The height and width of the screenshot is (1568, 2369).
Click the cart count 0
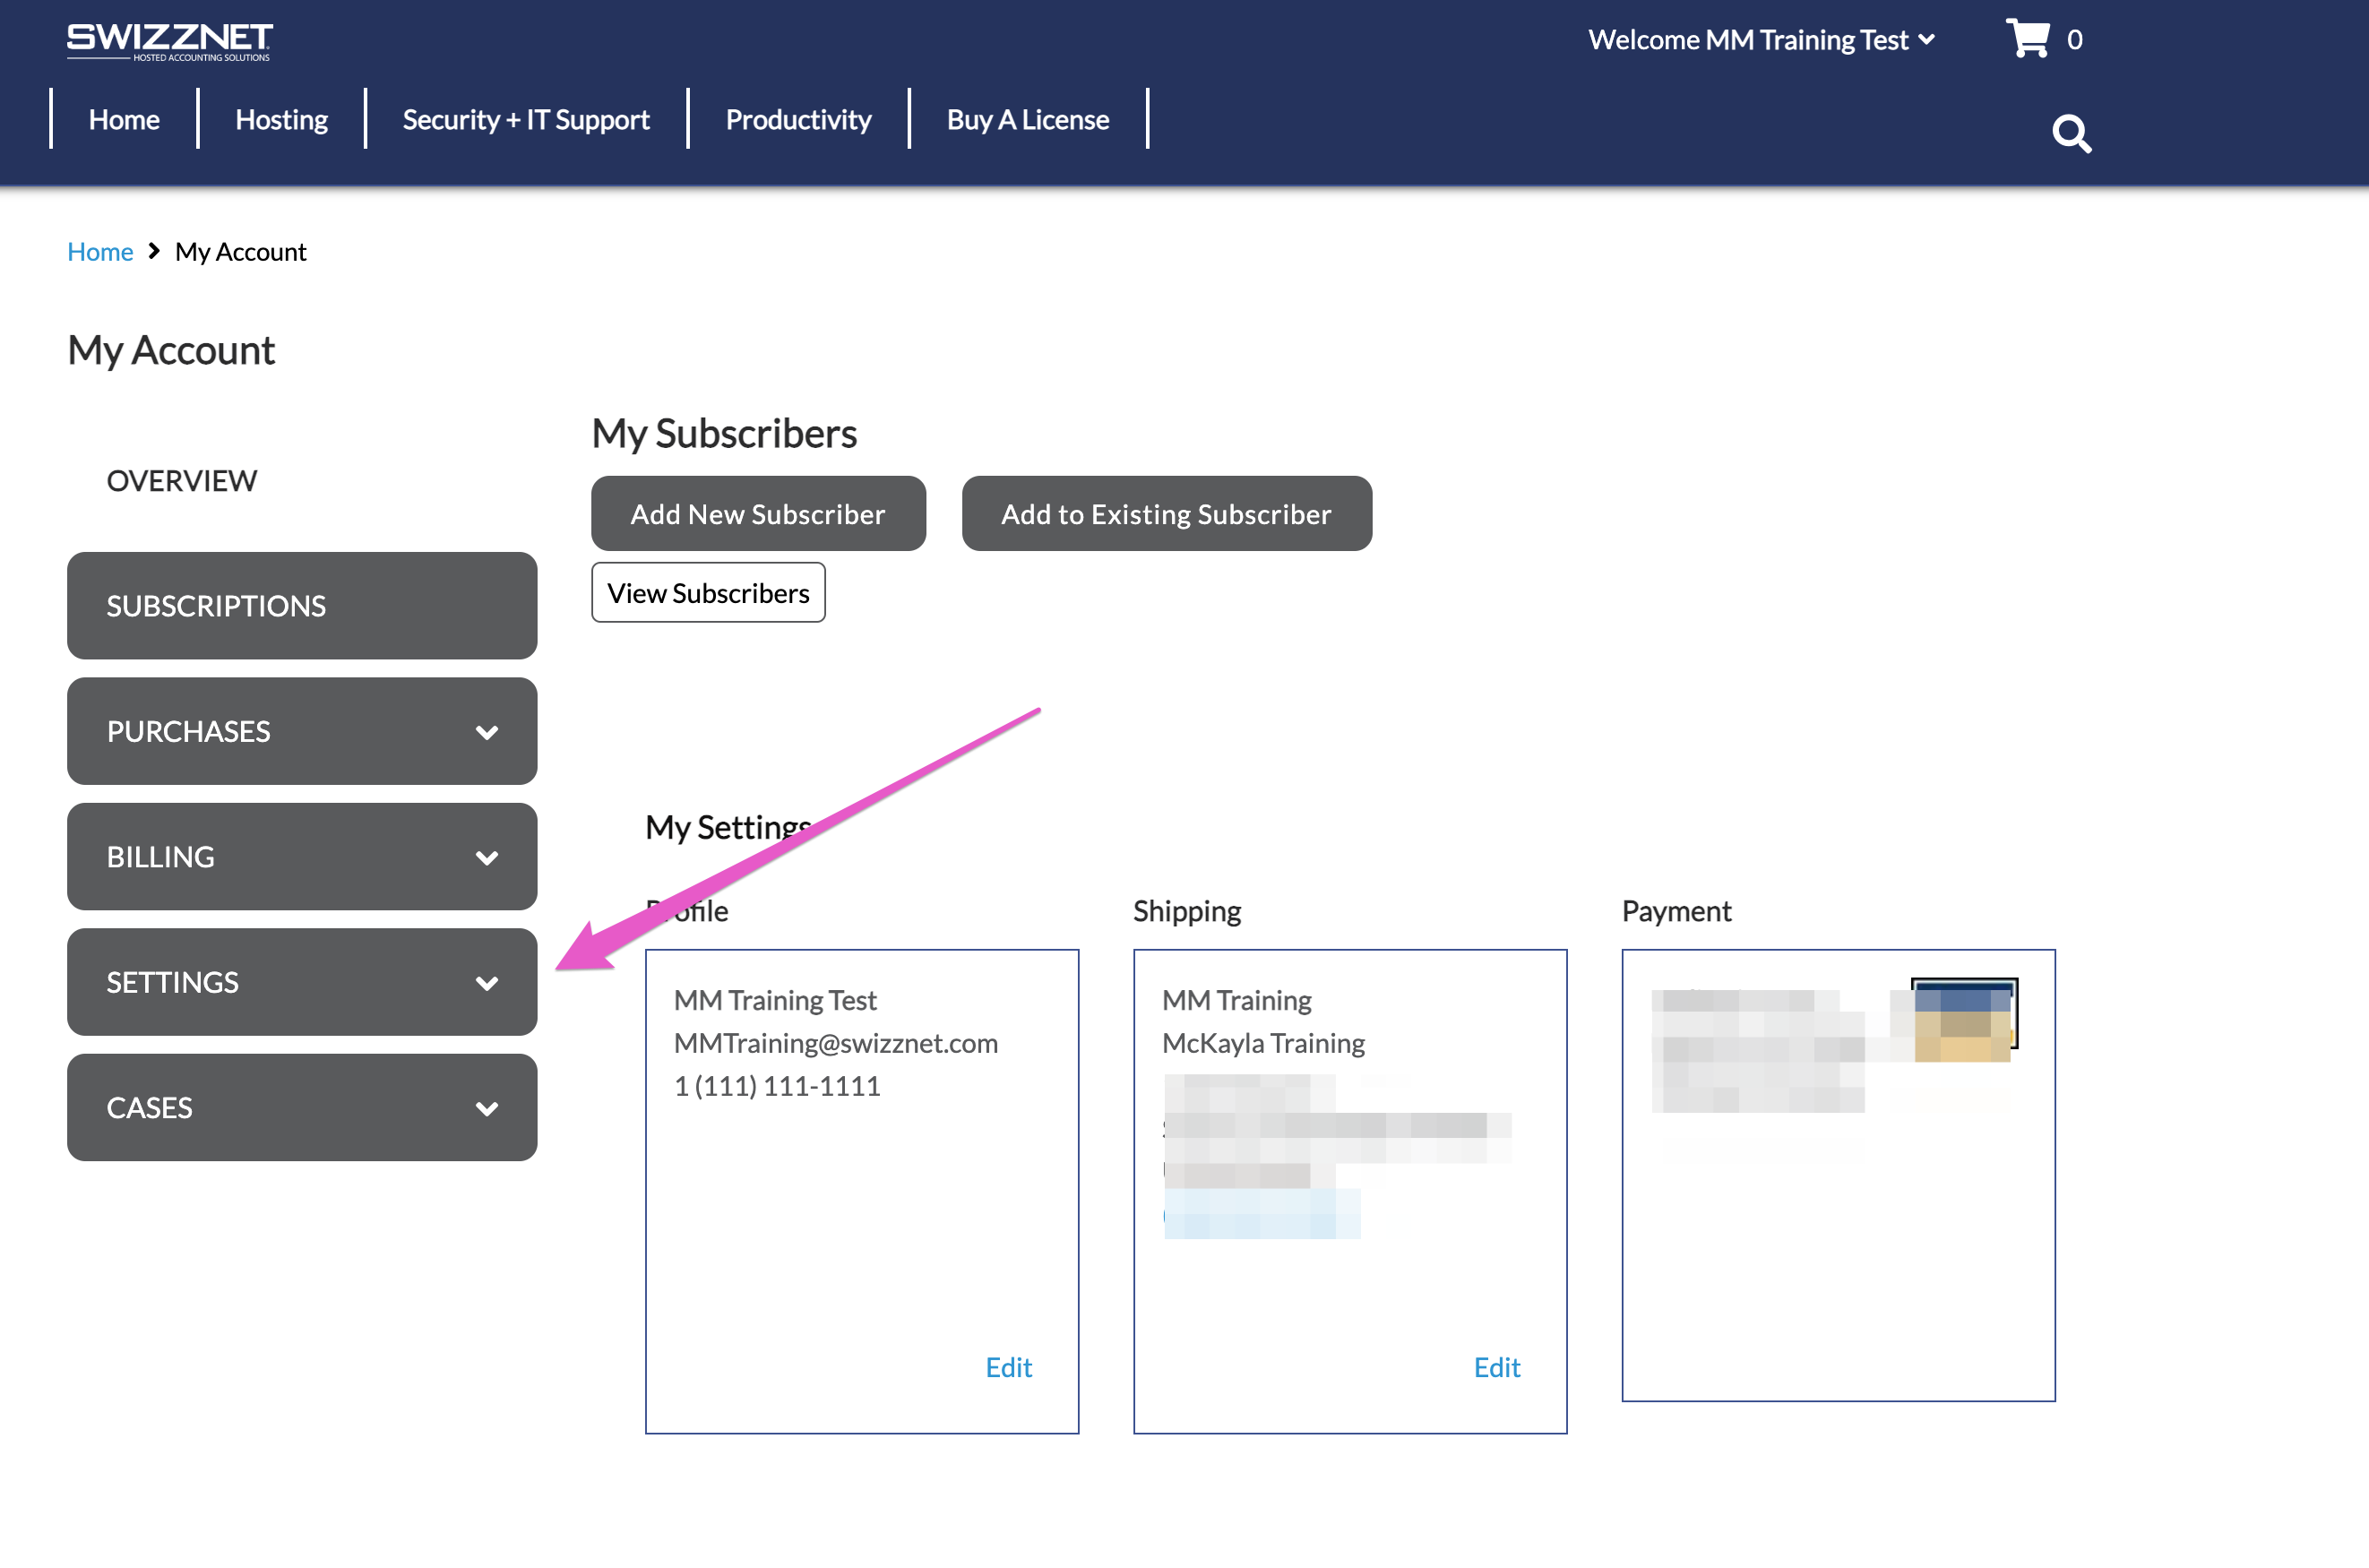click(x=2074, y=40)
